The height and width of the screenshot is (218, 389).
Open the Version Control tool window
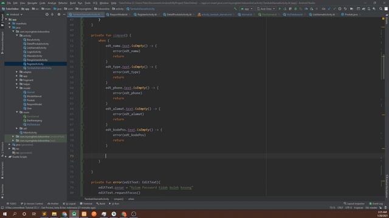point(32,203)
